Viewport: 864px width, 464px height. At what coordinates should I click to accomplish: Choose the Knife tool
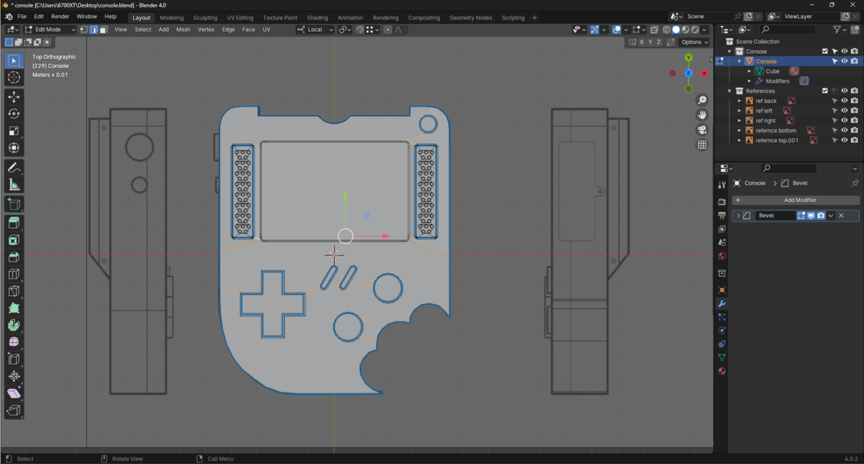tap(13, 291)
